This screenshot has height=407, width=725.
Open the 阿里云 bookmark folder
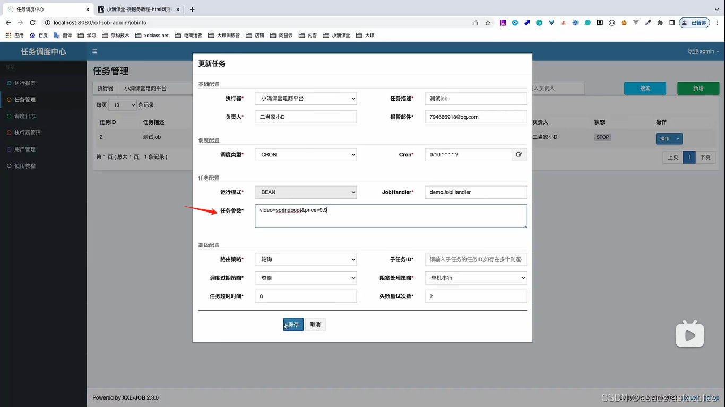pos(281,36)
